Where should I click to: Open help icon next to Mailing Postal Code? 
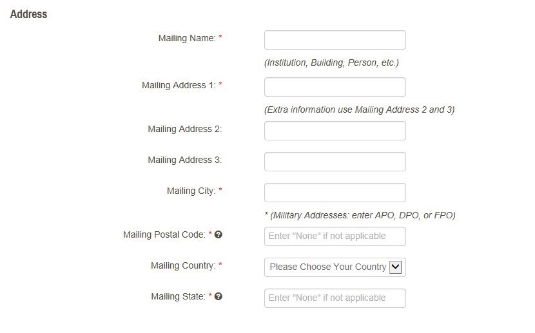(x=219, y=235)
